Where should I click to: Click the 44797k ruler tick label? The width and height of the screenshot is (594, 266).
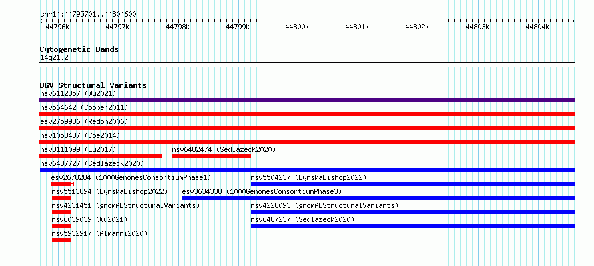[x=117, y=27]
